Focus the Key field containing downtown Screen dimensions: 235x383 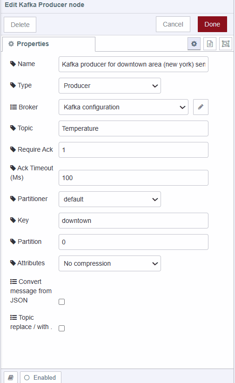134,221
